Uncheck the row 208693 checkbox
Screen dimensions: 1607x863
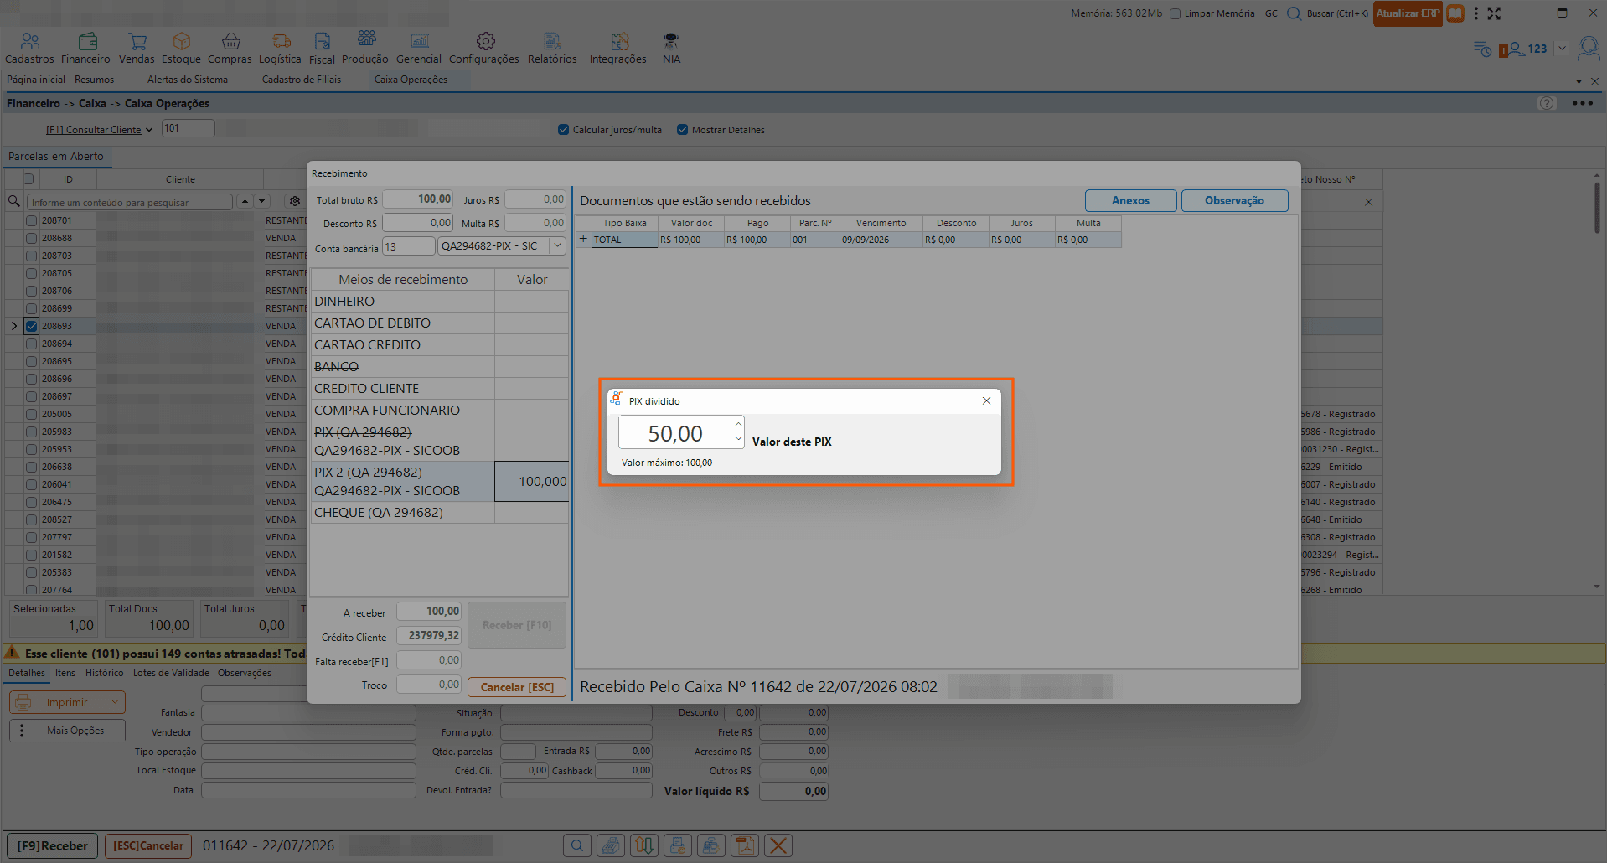tap(32, 326)
